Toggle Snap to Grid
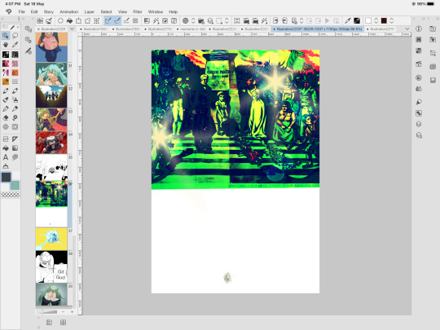Screen dimensions: 440x330 (x=126, y=20)
